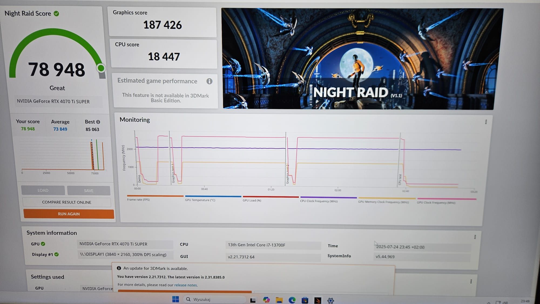Viewport: 540px width, 304px height.
Task: Open the Settings used three-dot menu
Action: coord(471,281)
